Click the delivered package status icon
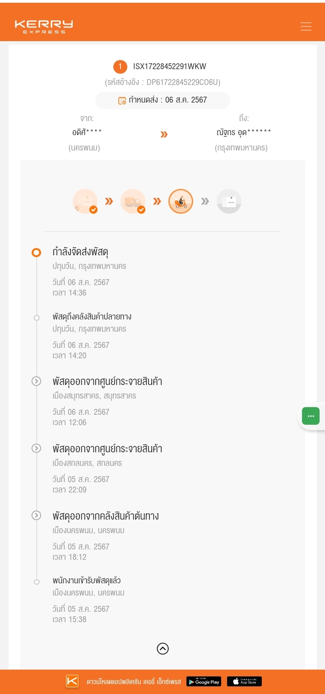This screenshot has width=325, height=694. 229,202
